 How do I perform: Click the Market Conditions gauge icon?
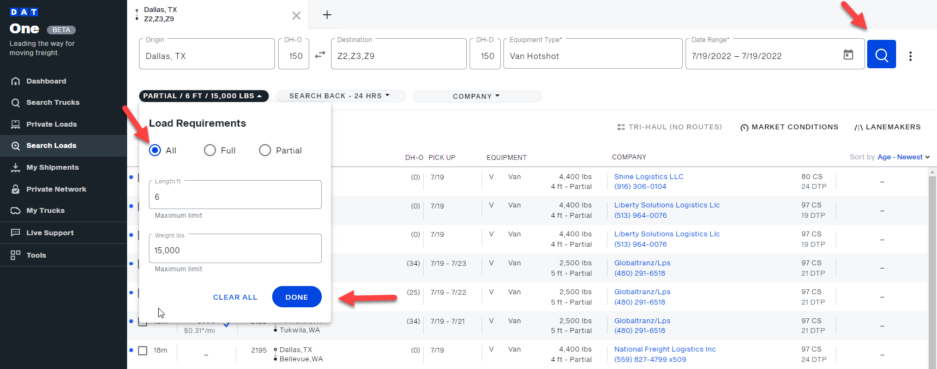coord(744,128)
